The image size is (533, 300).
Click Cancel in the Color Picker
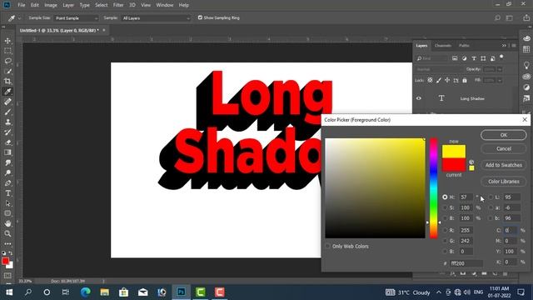pyautogui.click(x=503, y=148)
